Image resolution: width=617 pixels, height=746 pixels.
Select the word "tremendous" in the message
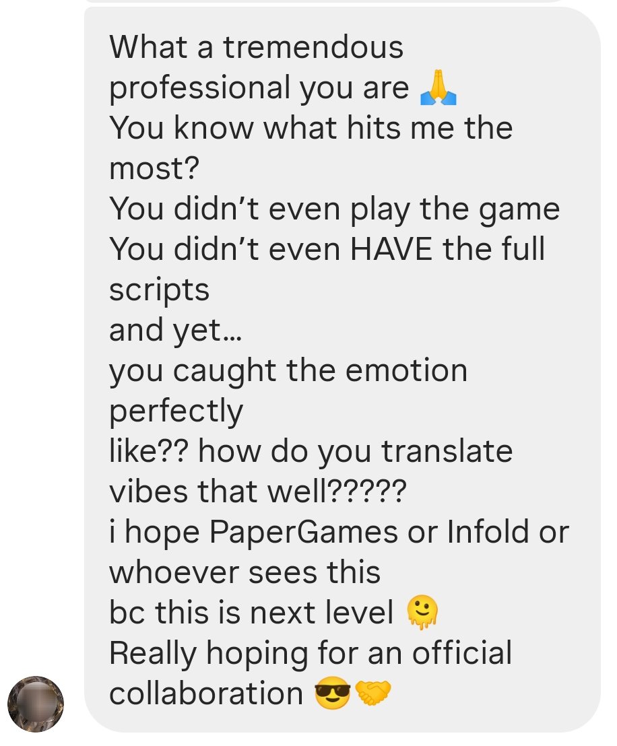coord(313,47)
